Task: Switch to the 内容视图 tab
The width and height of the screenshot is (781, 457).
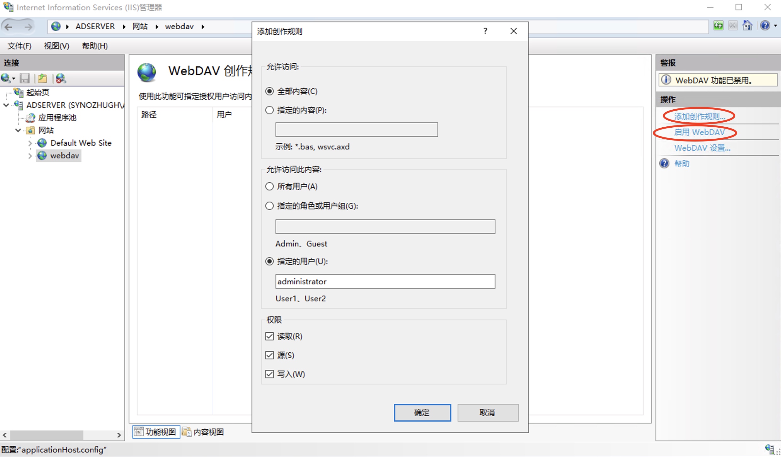Action: click(204, 432)
